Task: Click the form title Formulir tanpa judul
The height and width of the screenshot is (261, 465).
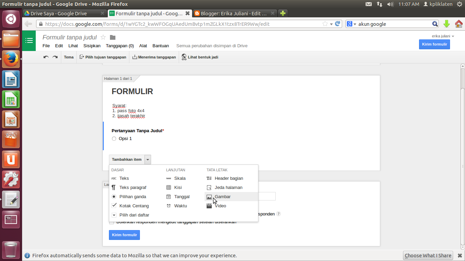Action: click(69, 37)
